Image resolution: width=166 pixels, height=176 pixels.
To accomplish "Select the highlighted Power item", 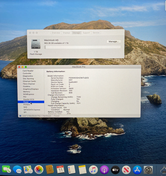I will pos(31,102).
